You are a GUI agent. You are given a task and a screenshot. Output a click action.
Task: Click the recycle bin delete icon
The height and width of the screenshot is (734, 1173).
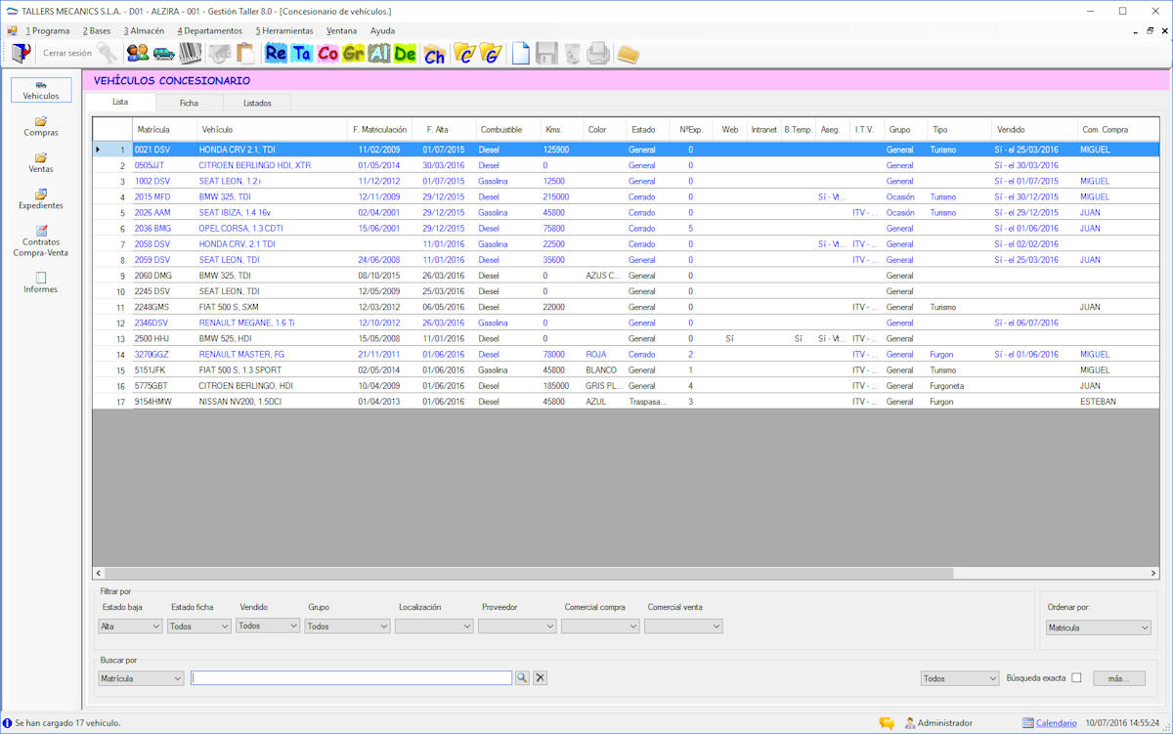[x=573, y=54]
